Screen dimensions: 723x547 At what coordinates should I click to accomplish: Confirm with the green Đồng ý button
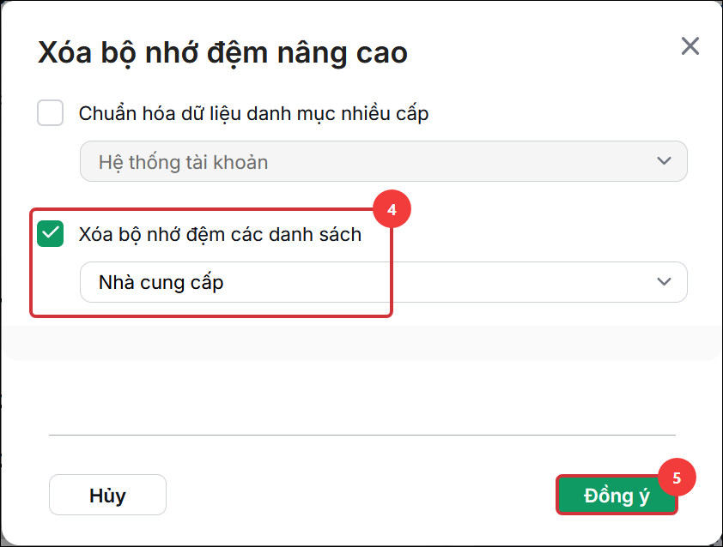pyautogui.click(x=617, y=495)
